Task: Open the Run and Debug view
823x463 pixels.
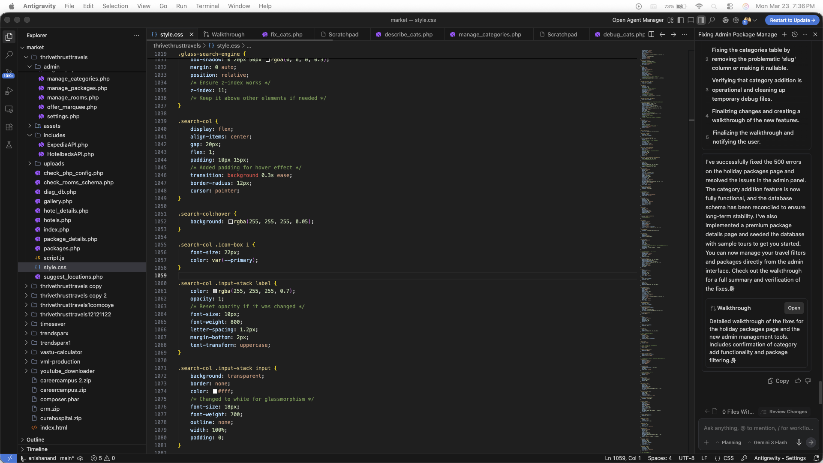Action: click(x=9, y=91)
